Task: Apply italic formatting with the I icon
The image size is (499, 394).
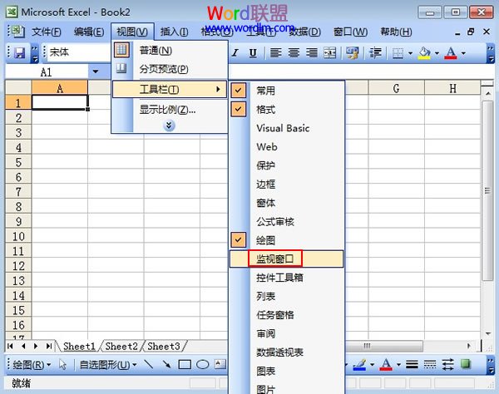Action: (235, 53)
